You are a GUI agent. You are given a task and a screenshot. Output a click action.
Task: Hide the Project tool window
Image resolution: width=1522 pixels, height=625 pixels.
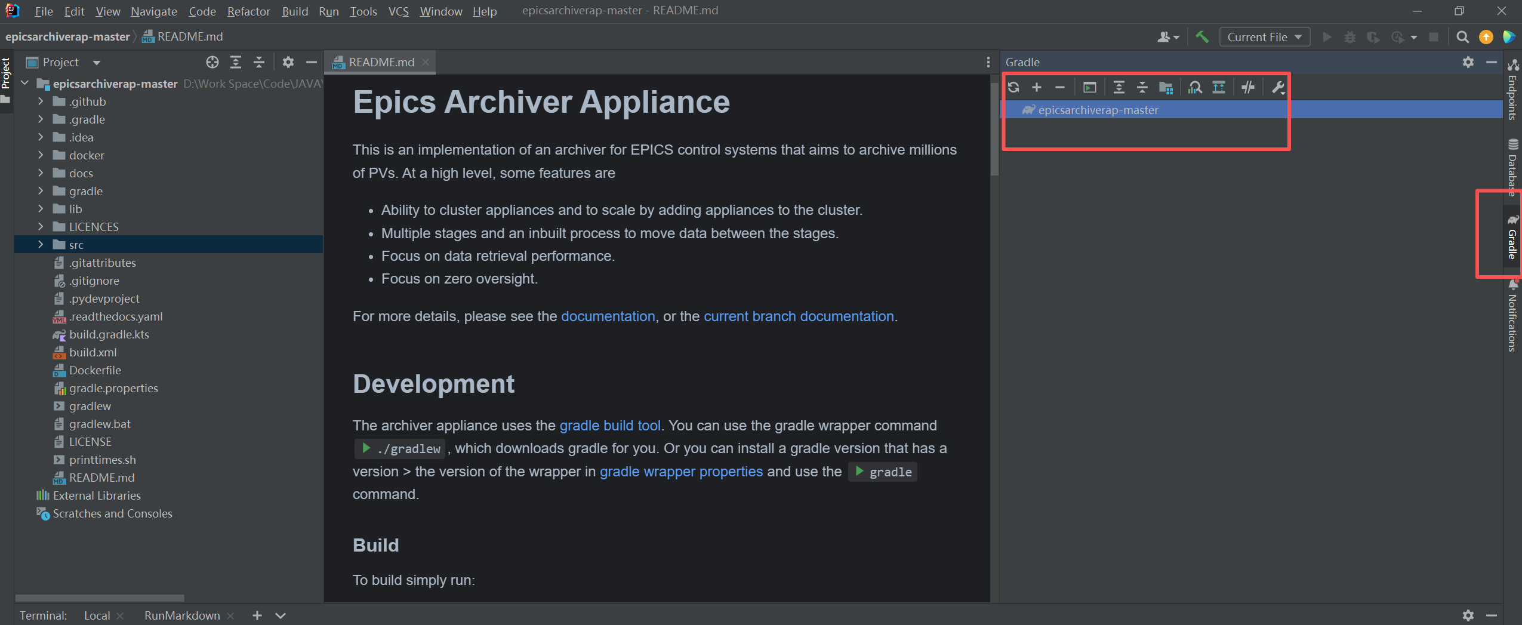tap(311, 62)
